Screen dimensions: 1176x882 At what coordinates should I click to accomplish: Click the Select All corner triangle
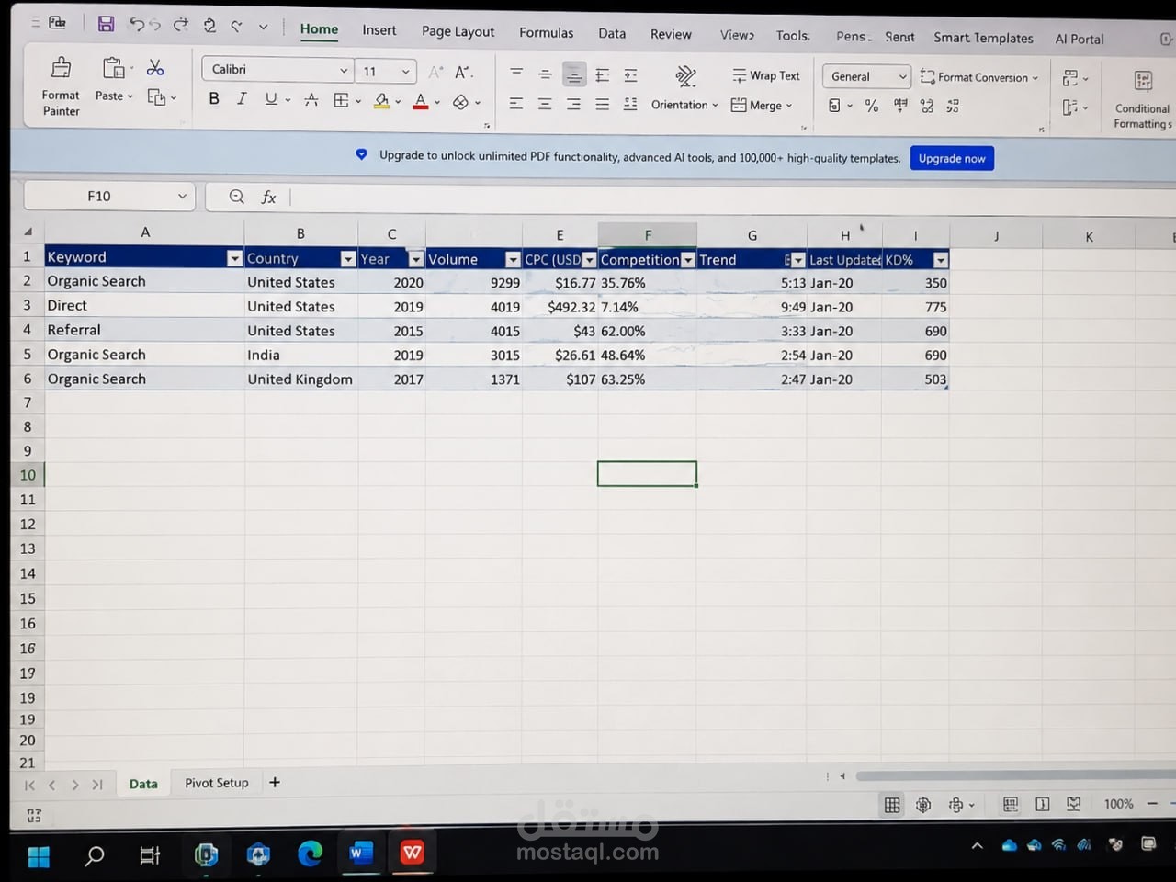28,232
